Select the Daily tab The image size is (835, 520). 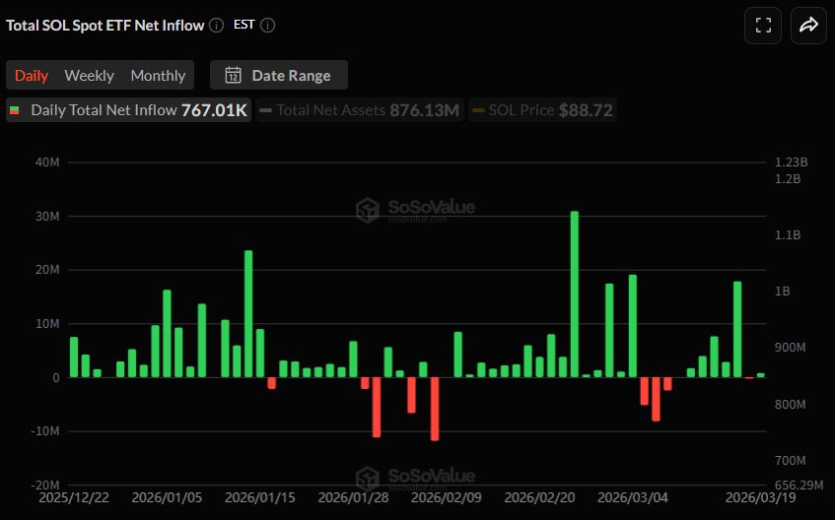tap(32, 75)
